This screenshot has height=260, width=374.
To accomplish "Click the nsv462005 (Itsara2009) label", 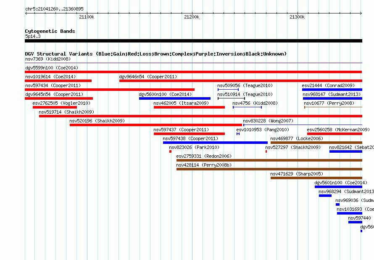I will pos(181,103).
